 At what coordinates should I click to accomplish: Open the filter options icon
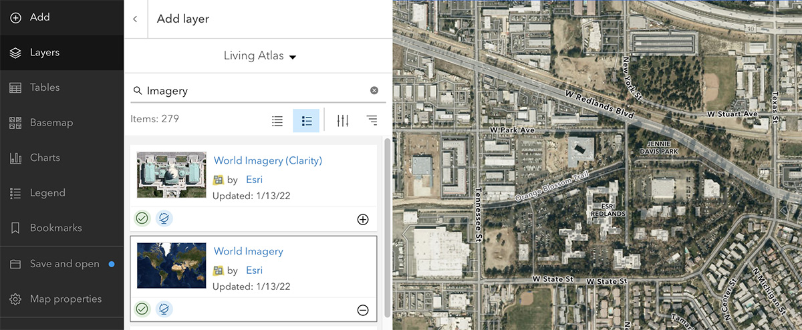[x=343, y=121]
